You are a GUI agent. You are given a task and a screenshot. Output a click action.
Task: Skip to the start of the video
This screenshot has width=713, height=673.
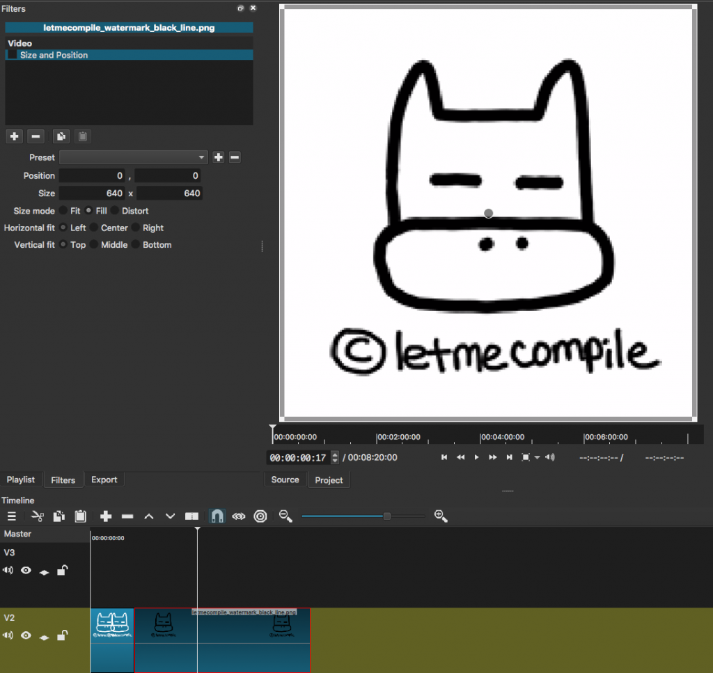click(x=444, y=457)
